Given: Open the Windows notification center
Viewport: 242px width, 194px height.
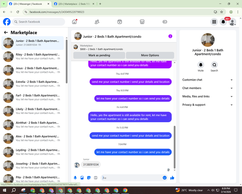Looking at the screenshot, I should click(236, 190).
